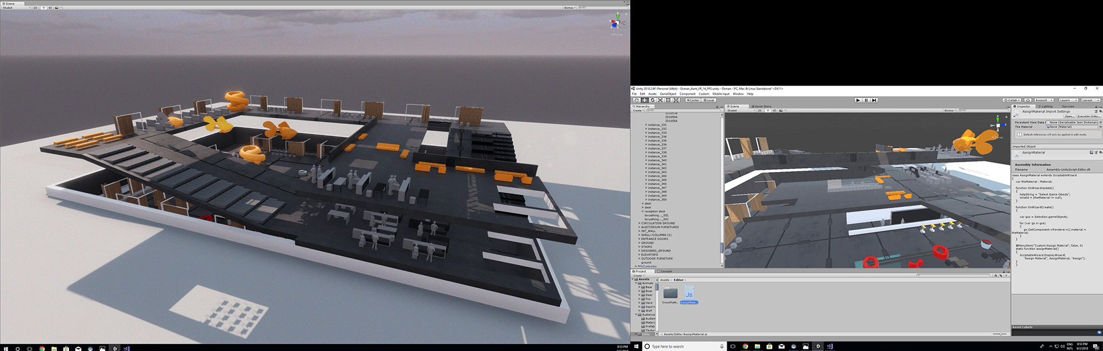Open the Layout dropdown
Image resolution: width=1103 pixels, height=351 pixels.
coord(1089,100)
